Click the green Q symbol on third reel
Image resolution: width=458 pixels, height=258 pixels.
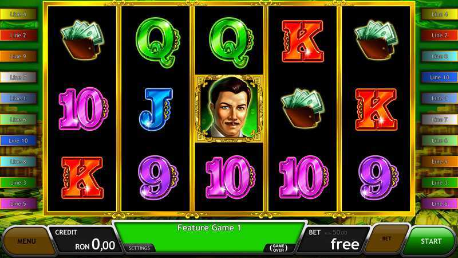click(x=232, y=42)
